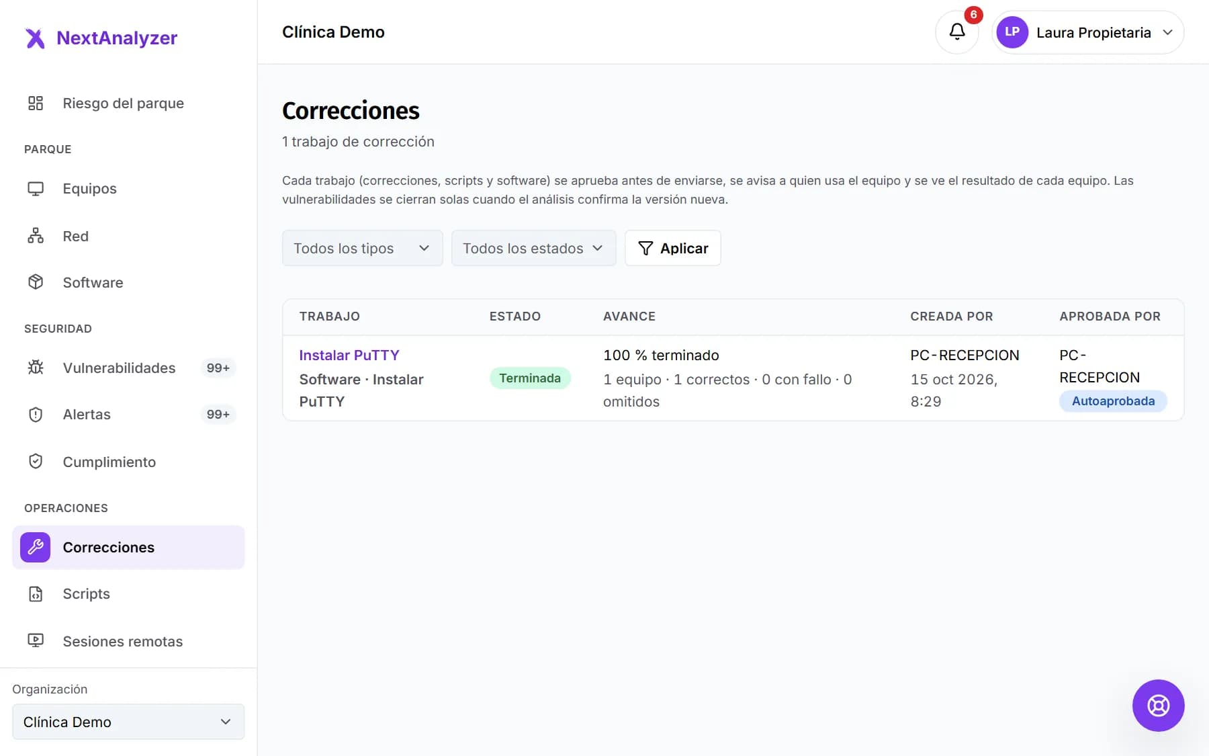Click the Clínica Demo header title
This screenshot has height=756, width=1209.
point(333,32)
